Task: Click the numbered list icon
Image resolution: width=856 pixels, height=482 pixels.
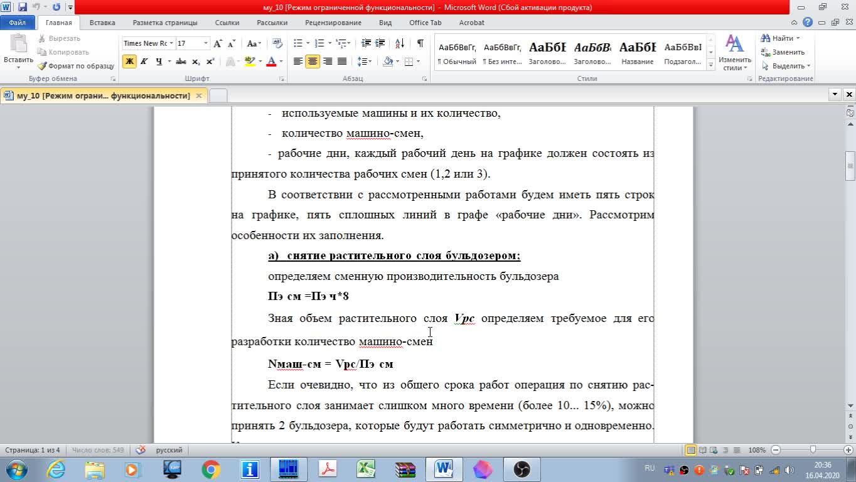Action: (319, 43)
